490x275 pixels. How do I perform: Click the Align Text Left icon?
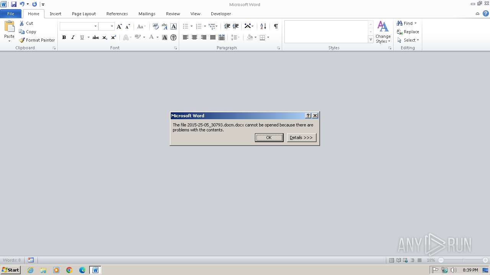pos(186,37)
